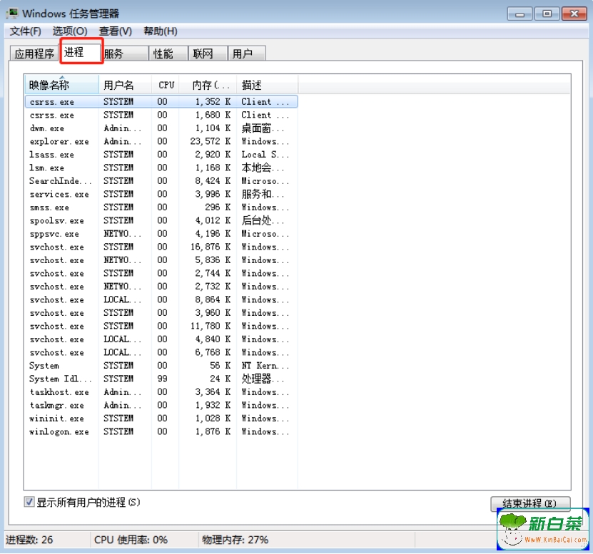Select the smss.exe process

pyautogui.click(x=161, y=207)
